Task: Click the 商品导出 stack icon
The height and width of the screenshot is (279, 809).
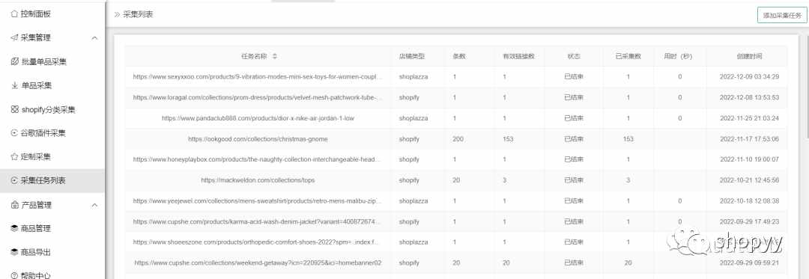Action: pos(14,252)
